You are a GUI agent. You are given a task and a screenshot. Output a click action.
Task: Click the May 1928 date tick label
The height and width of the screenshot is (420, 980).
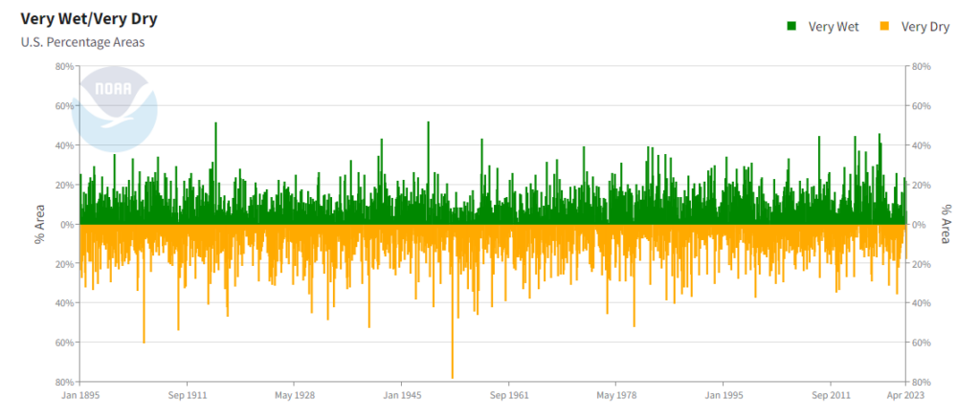(296, 394)
